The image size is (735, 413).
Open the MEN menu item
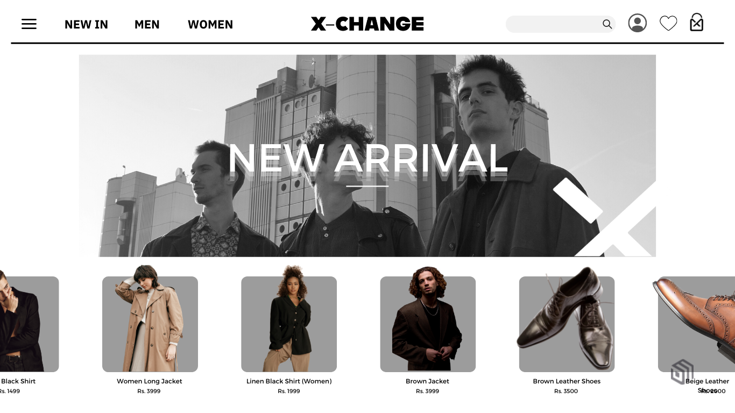pyautogui.click(x=147, y=24)
